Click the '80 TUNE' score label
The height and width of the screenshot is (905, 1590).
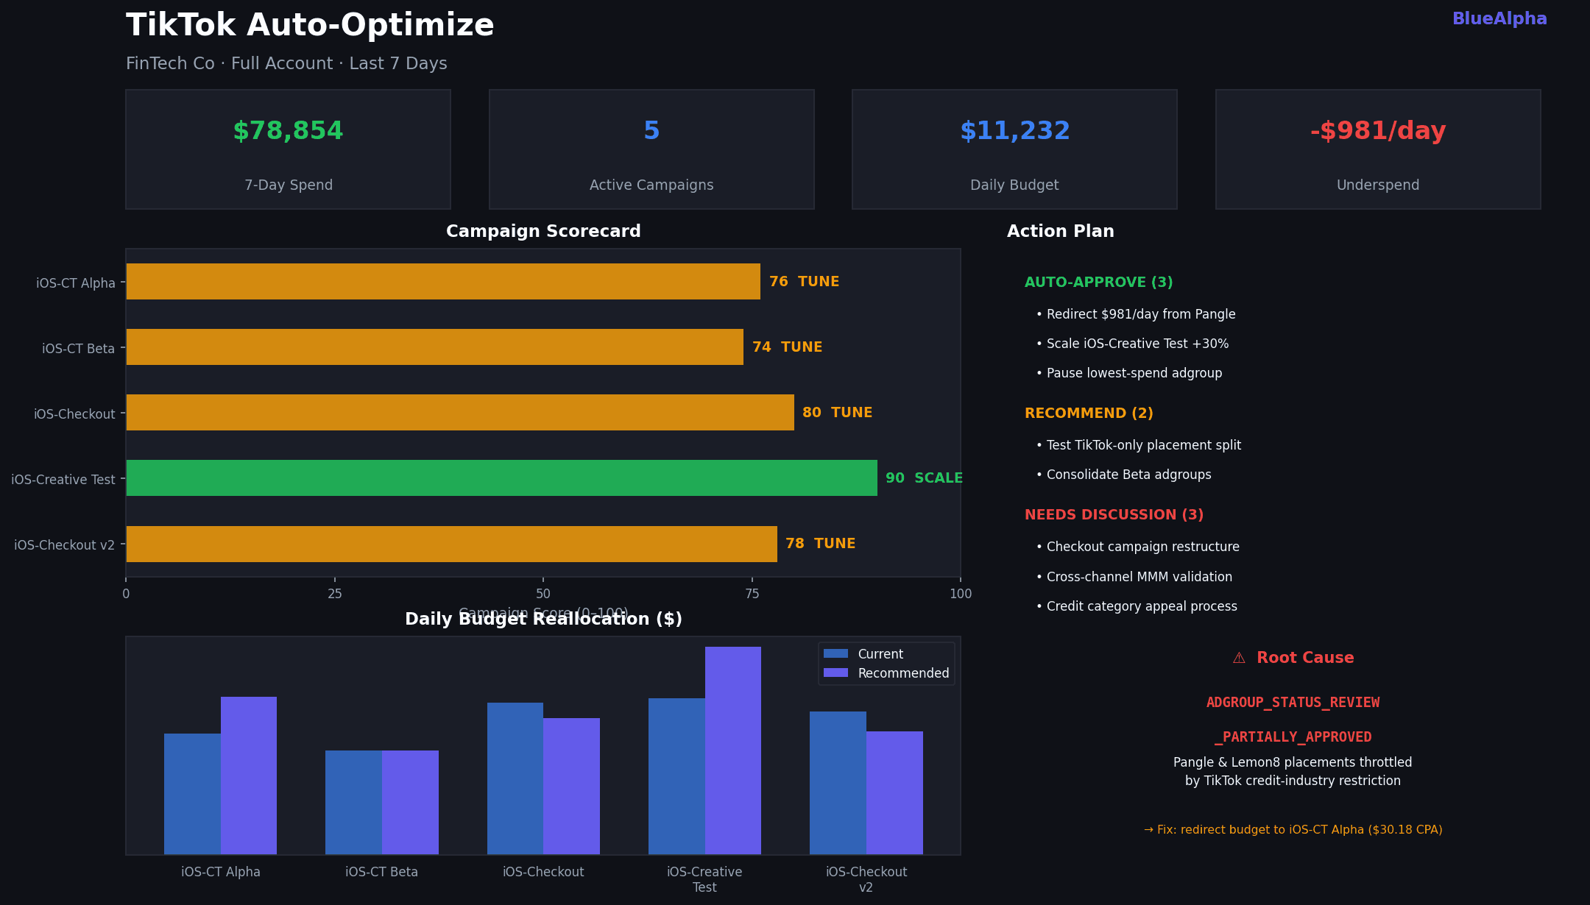(837, 413)
